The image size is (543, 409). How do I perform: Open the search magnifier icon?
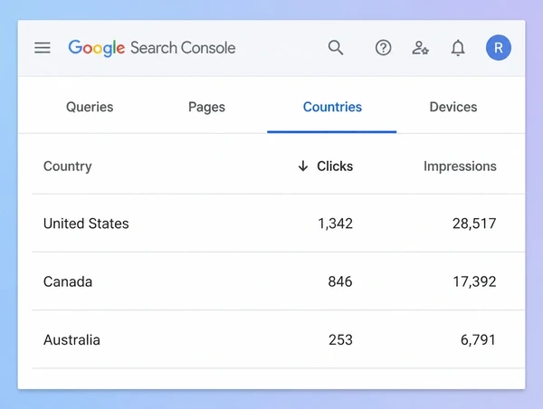click(336, 48)
